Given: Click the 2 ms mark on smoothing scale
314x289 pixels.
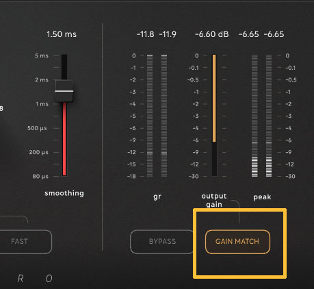Looking at the screenshot, I should pyautogui.click(x=42, y=80).
